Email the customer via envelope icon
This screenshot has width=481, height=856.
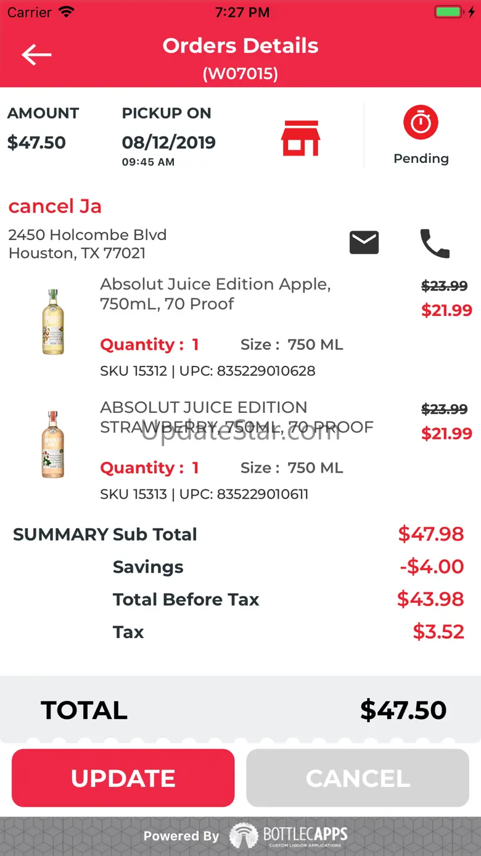coord(364,243)
